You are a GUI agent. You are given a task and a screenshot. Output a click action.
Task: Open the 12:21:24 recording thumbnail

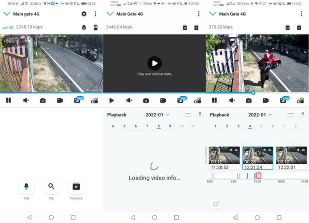click(258, 158)
